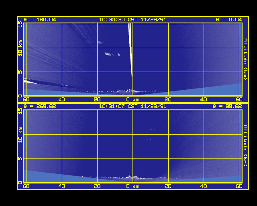The width and height of the screenshot is (257, 206).
Task: Click lower panel's right-side "60" range label
Action: coord(239,186)
